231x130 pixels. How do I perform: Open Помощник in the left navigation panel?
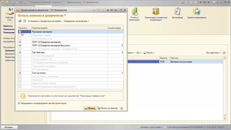coord(9,32)
